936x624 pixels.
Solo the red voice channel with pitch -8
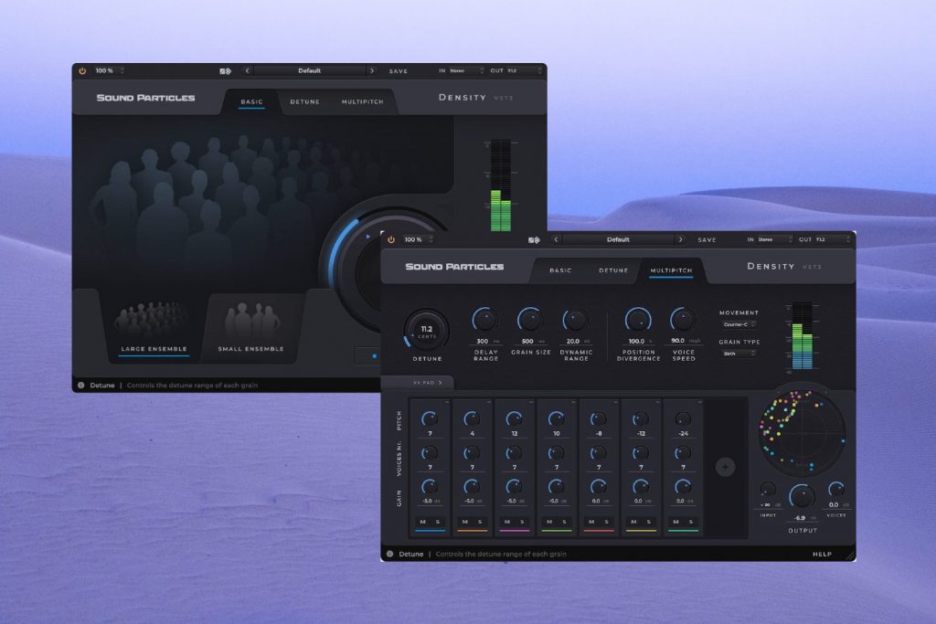tap(607, 522)
